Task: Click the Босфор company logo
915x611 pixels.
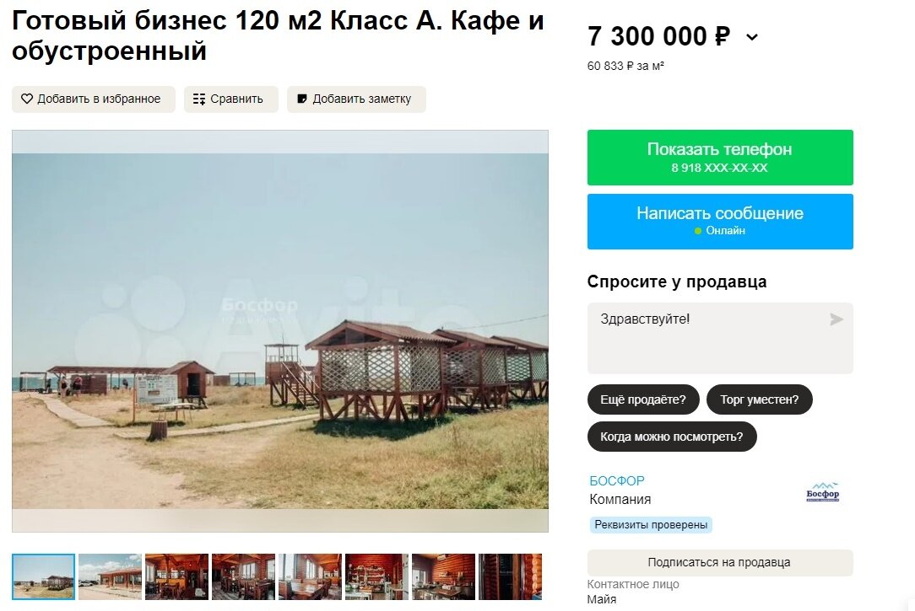Action: coord(822,492)
